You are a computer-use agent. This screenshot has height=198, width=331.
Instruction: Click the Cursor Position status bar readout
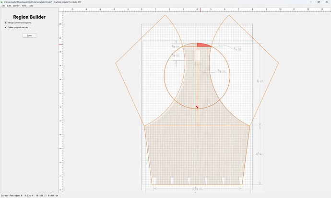[29, 196]
